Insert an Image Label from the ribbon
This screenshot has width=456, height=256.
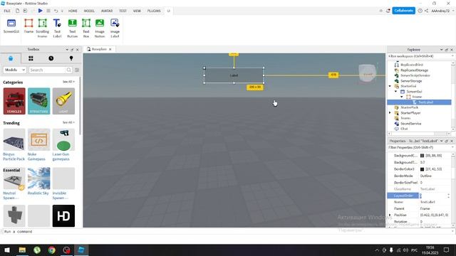point(115,28)
